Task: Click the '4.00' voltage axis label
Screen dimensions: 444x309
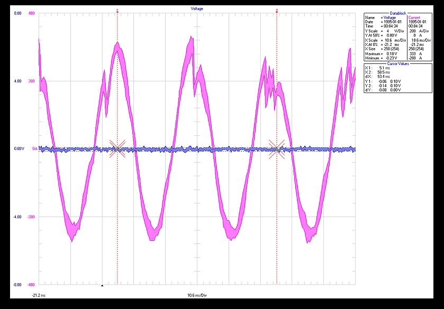Action: [17, 81]
